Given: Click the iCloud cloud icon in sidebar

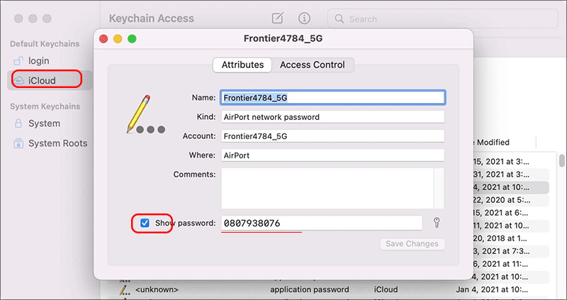Looking at the screenshot, I should [x=19, y=80].
